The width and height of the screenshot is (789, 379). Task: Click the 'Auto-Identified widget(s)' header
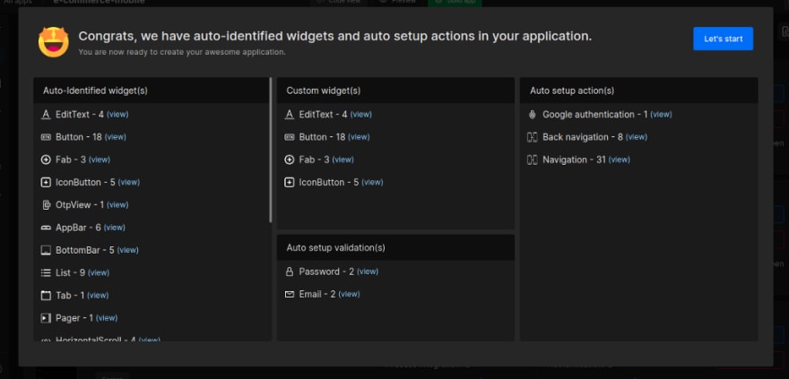point(152,90)
